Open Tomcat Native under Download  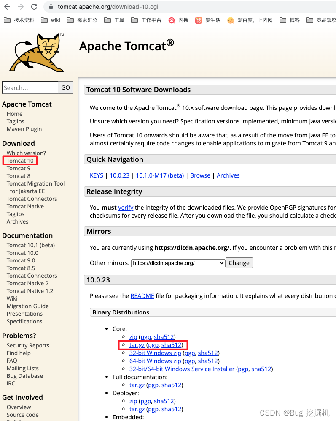(25, 206)
